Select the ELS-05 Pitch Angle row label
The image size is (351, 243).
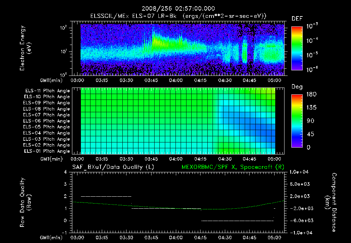(x=47, y=127)
